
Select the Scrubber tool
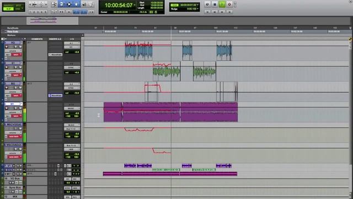click(84, 4)
